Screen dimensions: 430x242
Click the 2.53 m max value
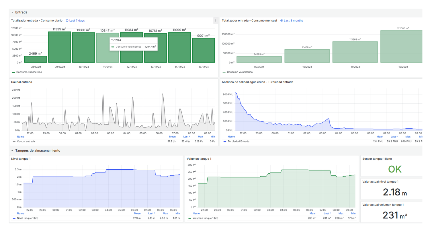pos(164,218)
